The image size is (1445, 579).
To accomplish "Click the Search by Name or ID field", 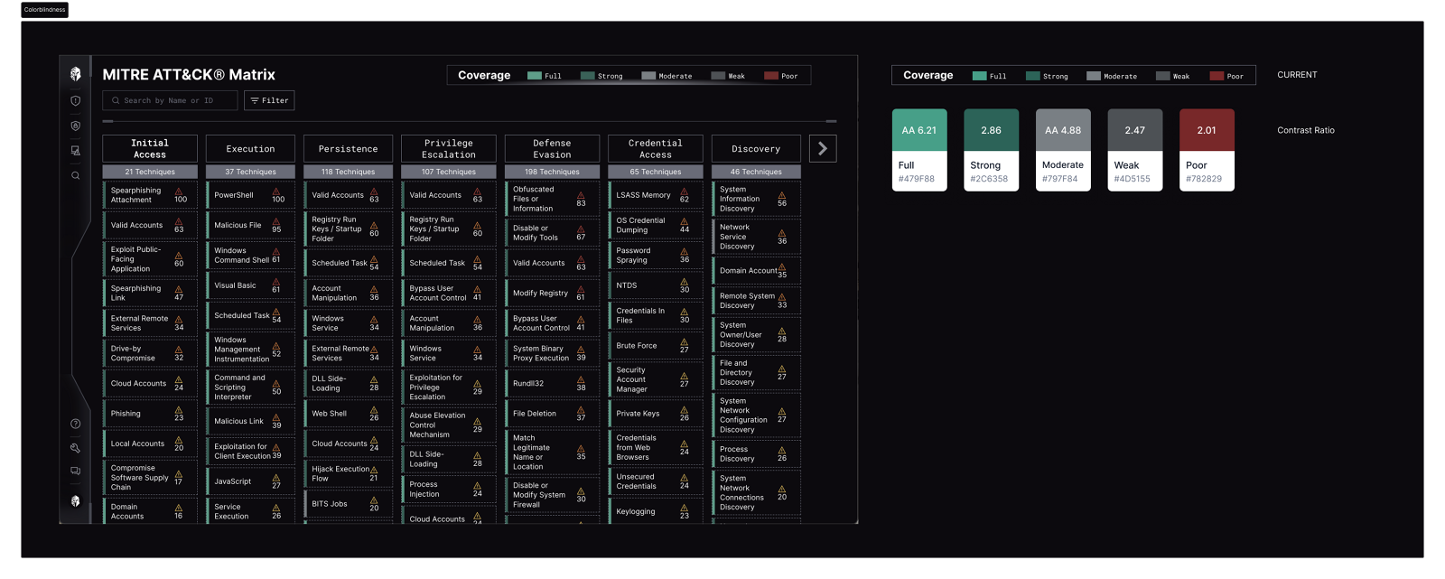I will (x=170, y=100).
